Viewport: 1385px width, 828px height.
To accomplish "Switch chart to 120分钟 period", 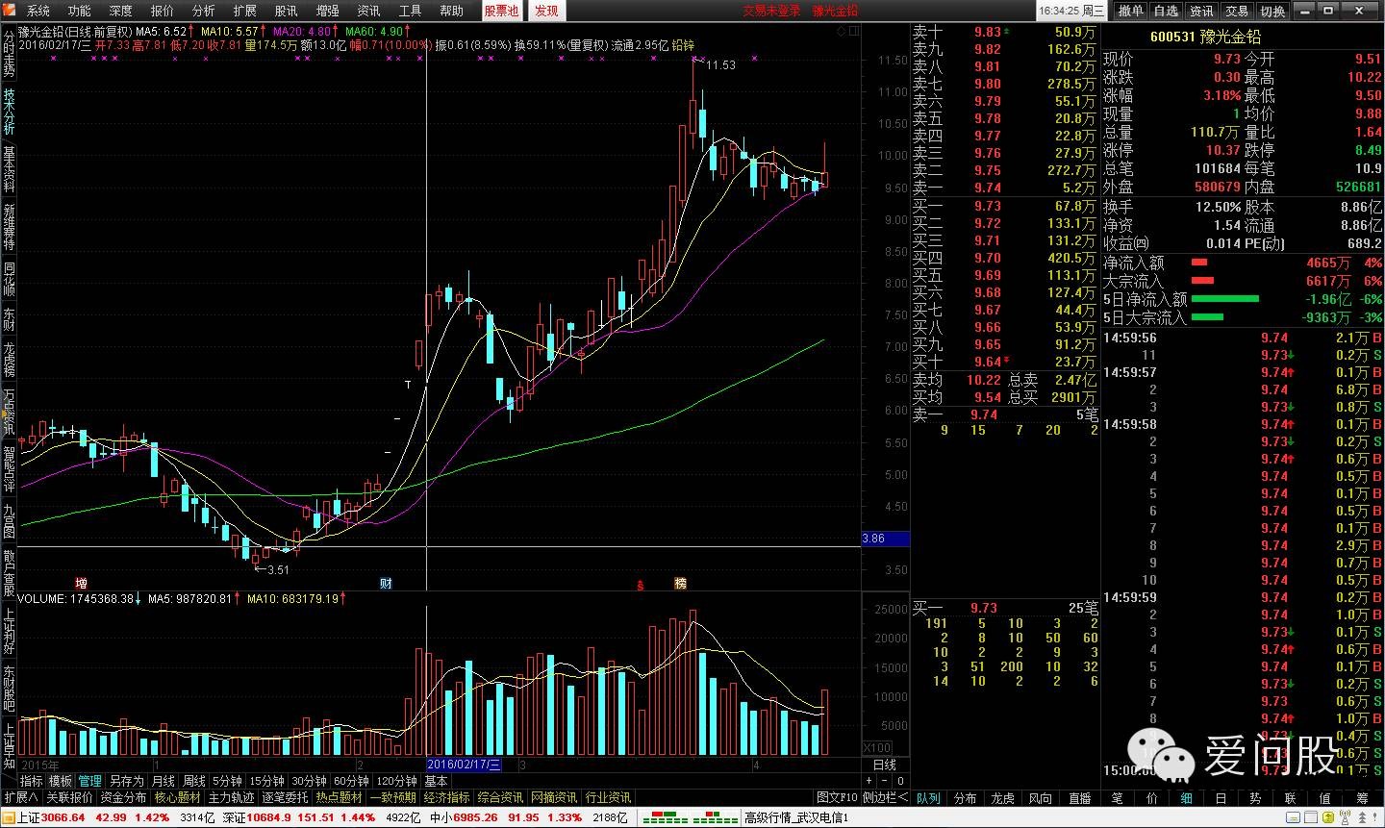I will pos(397,781).
